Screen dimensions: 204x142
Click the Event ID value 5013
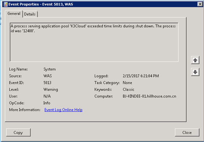coord(47,83)
